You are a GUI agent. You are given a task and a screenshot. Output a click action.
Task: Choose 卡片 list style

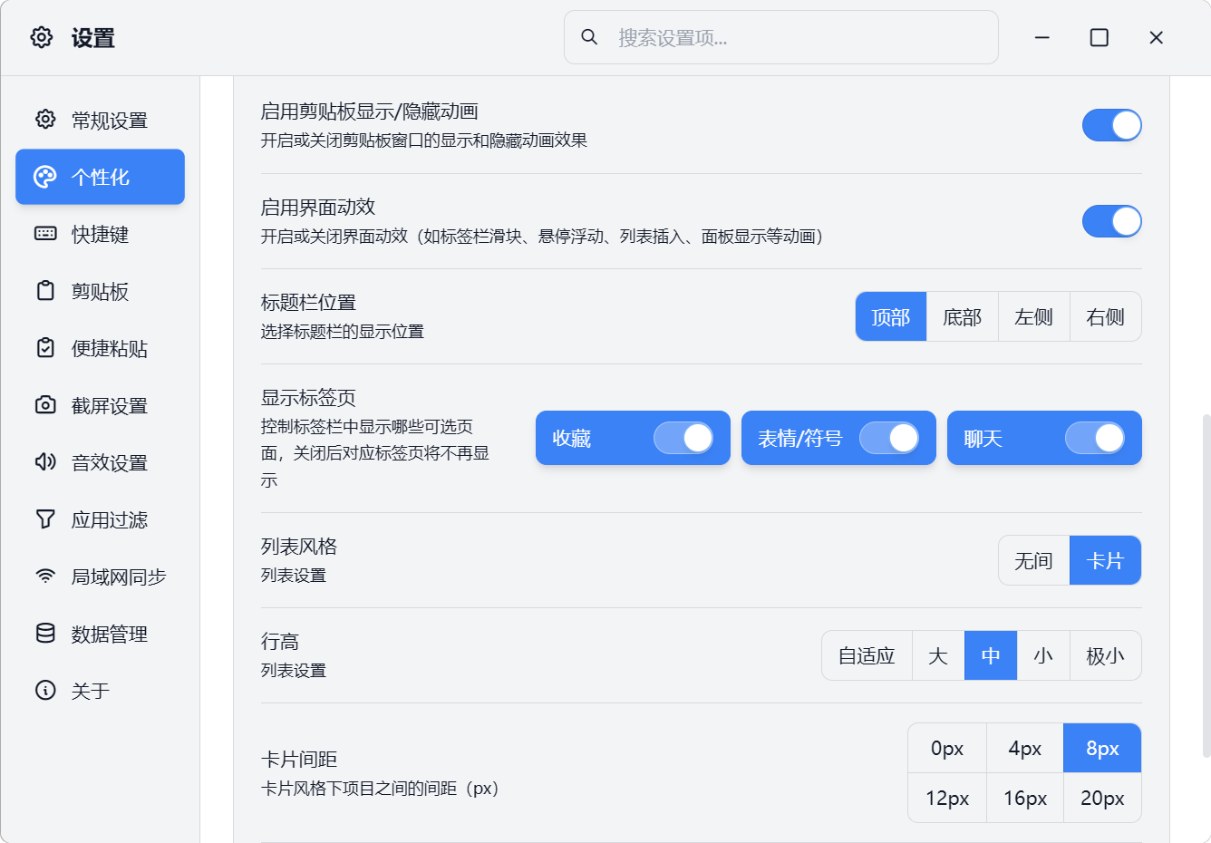click(1106, 560)
